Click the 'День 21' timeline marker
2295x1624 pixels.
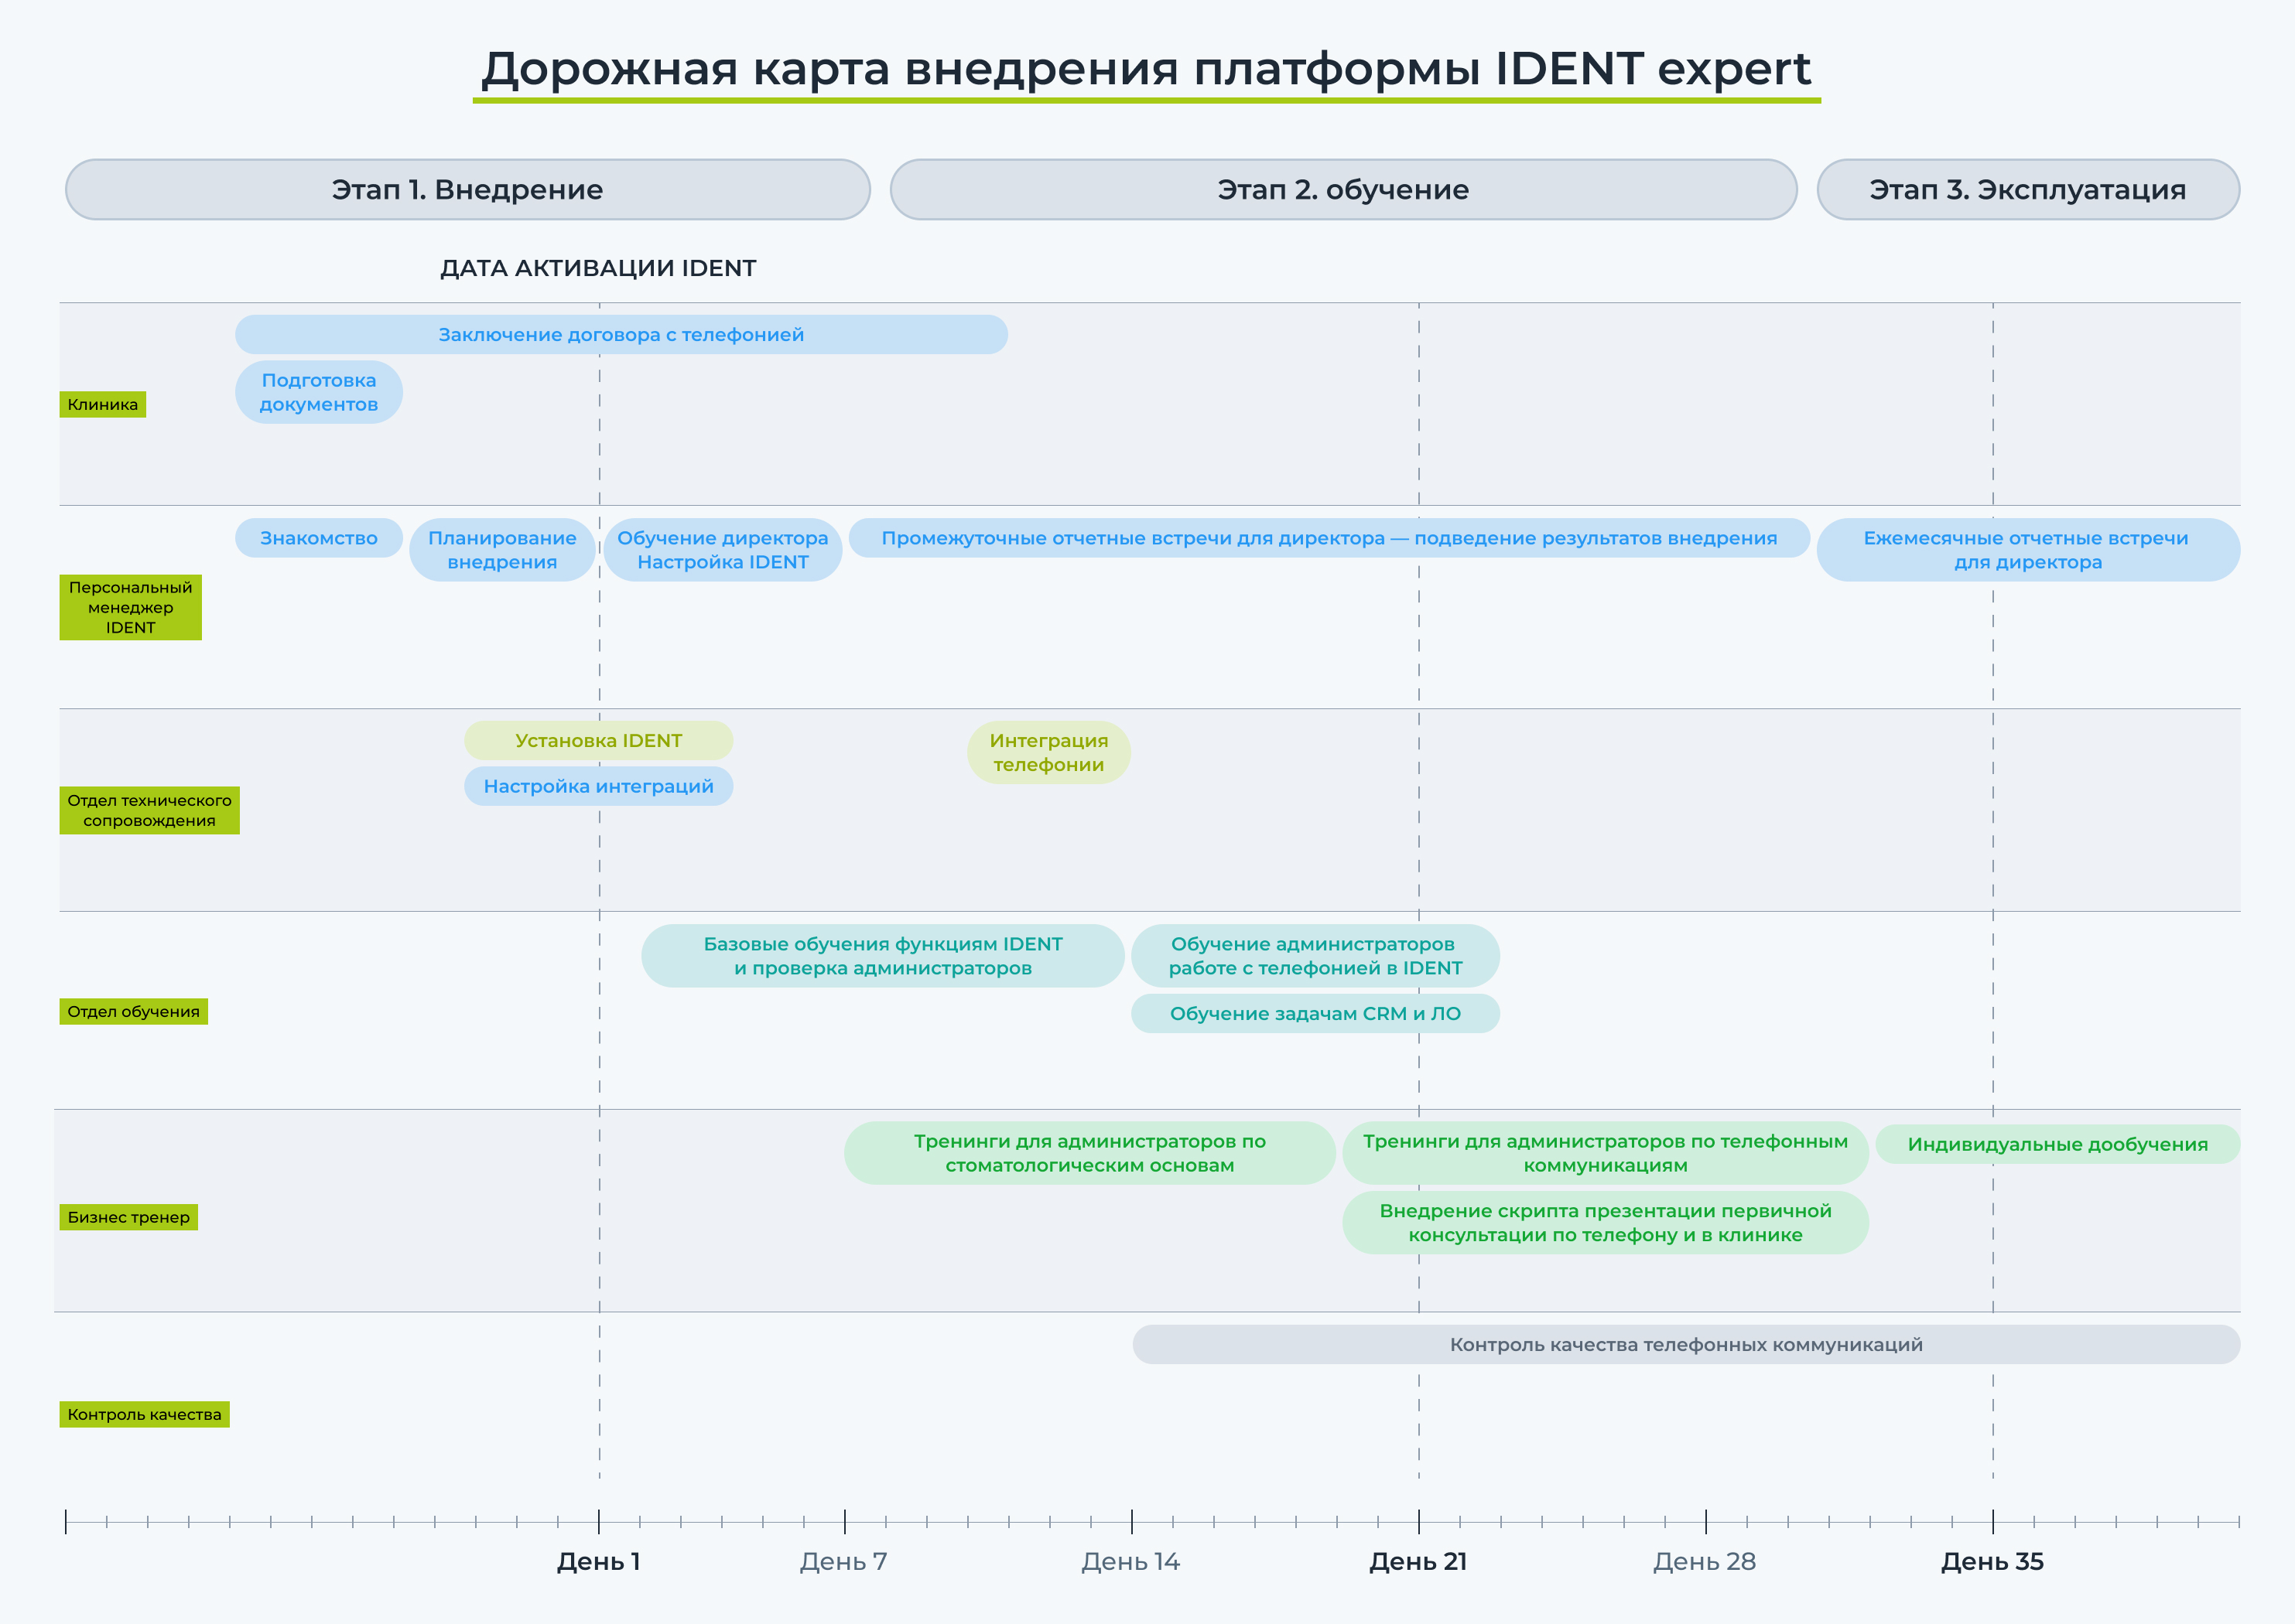coord(1418,1561)
